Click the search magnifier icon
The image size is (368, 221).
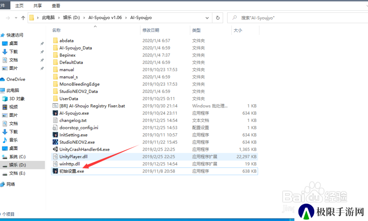[234, 18]
